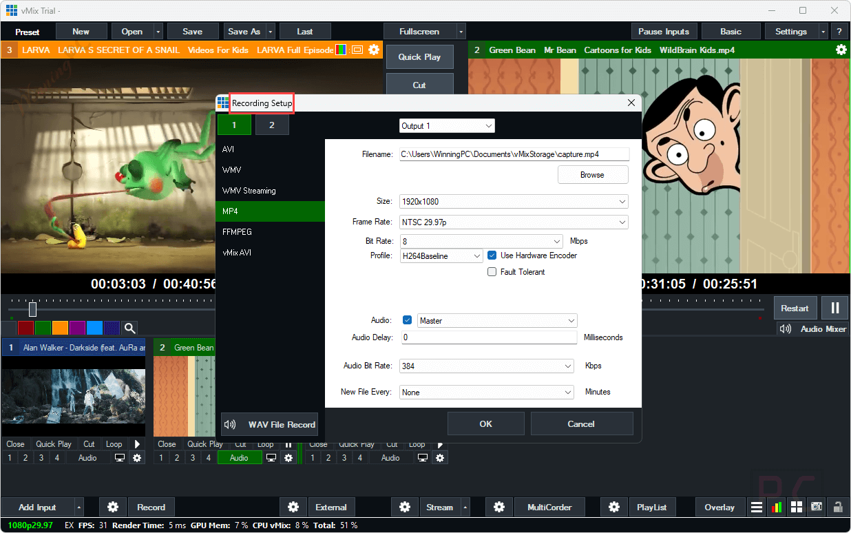Expand Audio Bit Rate 384 dropdown

tap(486, 366)
